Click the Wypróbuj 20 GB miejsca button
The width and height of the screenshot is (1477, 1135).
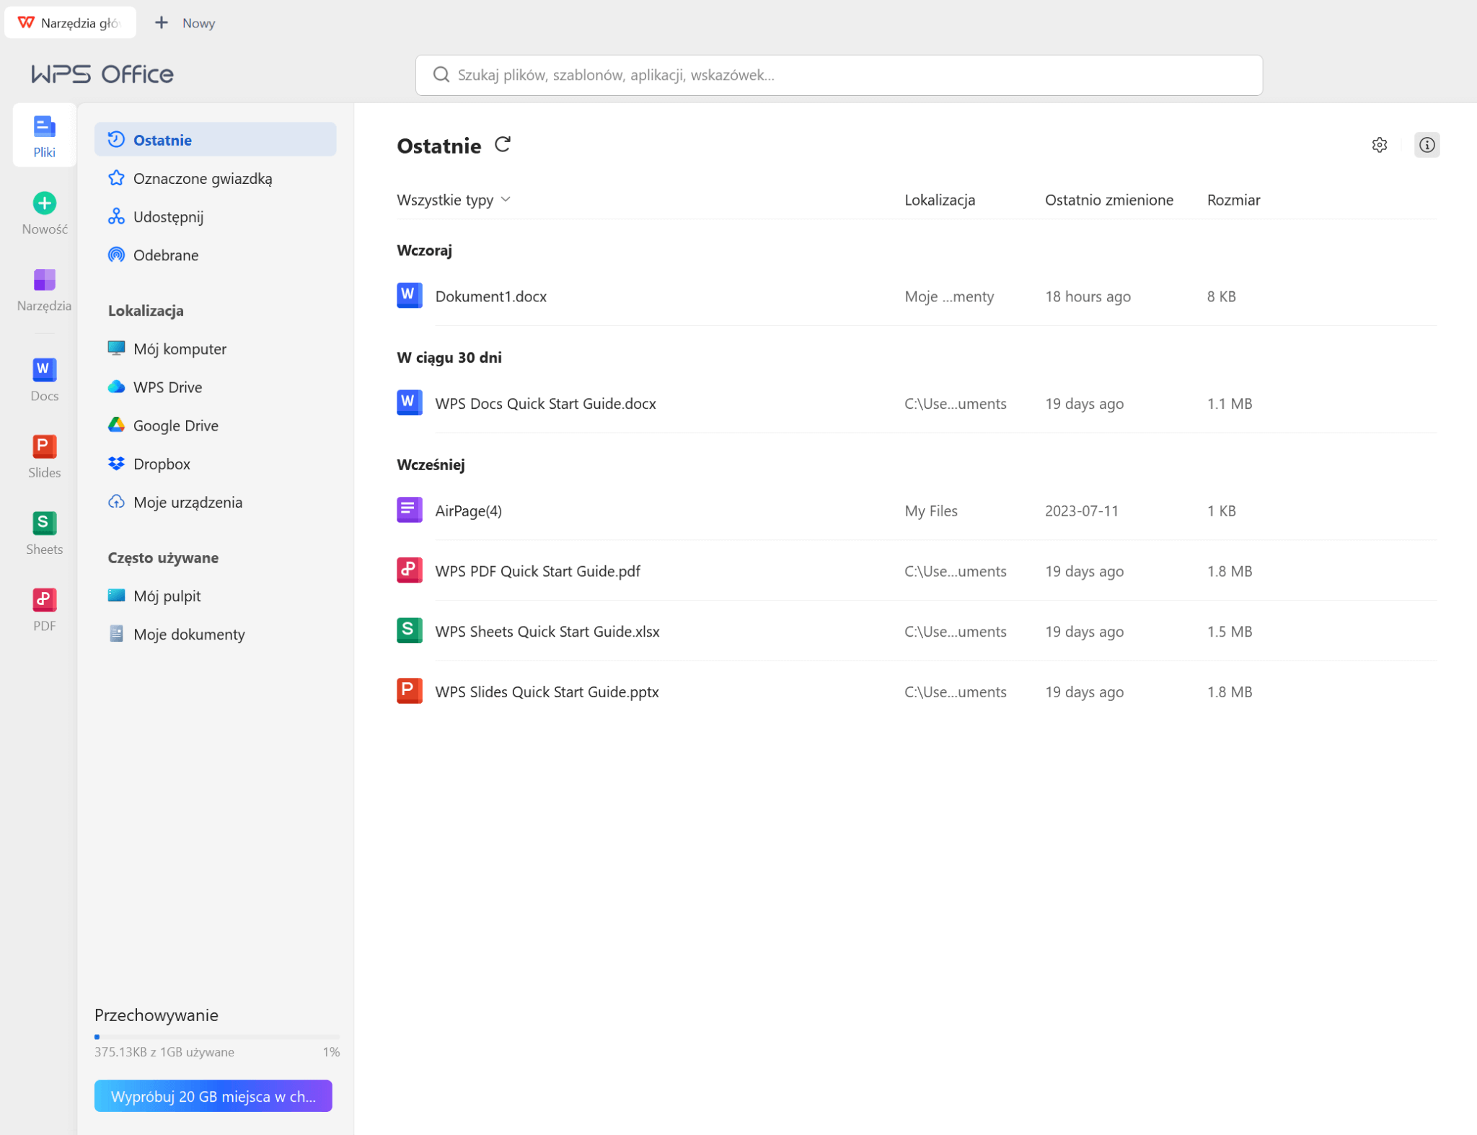click(213, 1095)
